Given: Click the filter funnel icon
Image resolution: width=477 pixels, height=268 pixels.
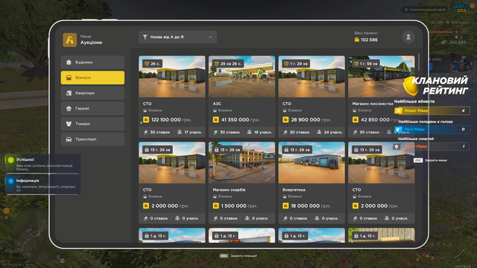Looking at the screenshot, I should click(x=145, y=37).
